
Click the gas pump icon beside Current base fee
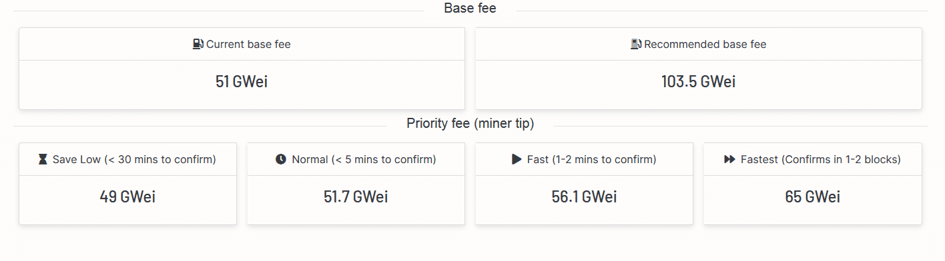(198, 45)
